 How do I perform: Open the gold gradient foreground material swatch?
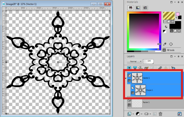[169, 16]
